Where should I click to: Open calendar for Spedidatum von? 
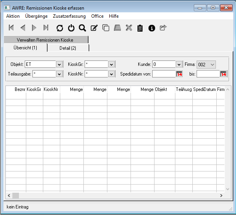pyautogui.click(x=179, y=74)
